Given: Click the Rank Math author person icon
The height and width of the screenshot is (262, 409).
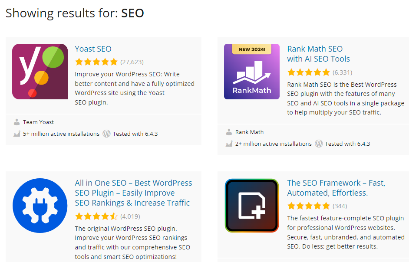Looking at the screenshot, I should point(229,132).
